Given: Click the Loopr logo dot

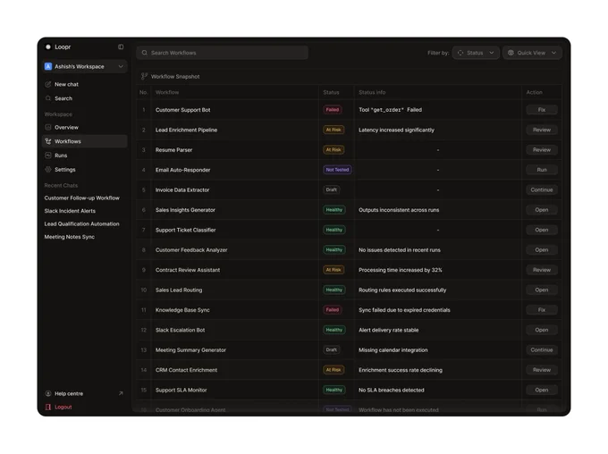Looking at the screenshot, I should [48, 46].
